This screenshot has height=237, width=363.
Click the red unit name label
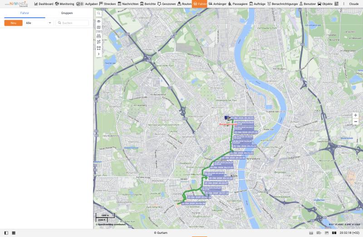coord(228,124)
